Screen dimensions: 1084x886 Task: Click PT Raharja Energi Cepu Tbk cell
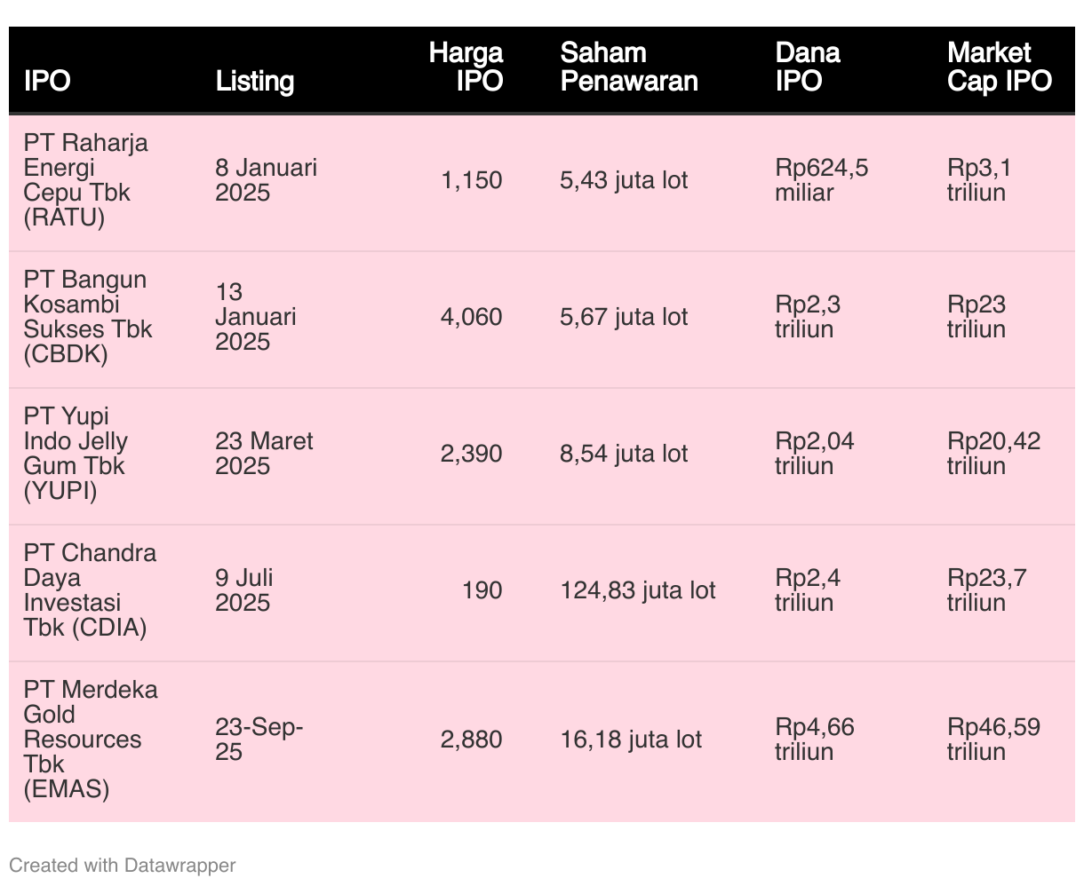86,180
